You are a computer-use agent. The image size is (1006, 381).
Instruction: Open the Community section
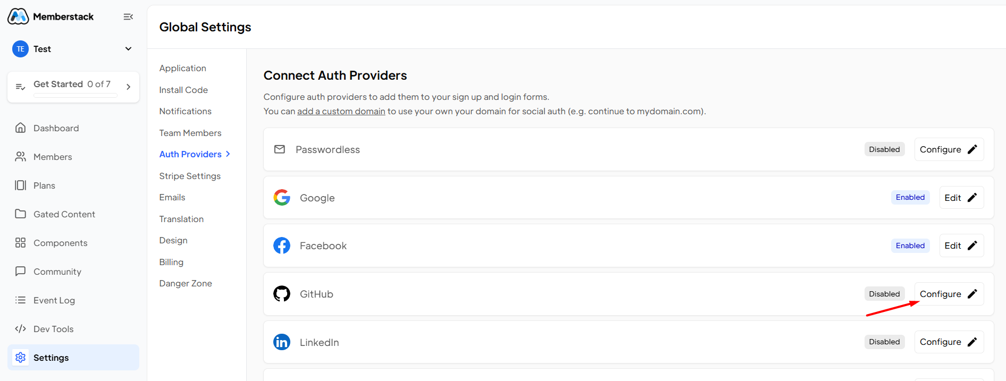(x=73, y=272)
